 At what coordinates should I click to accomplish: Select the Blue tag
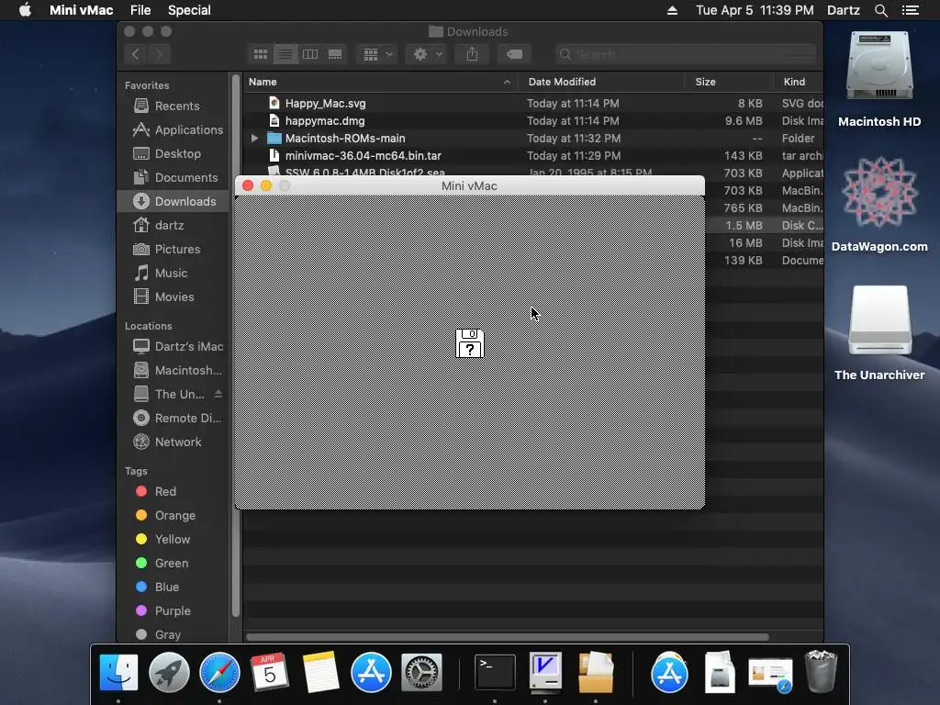point(173,587)
